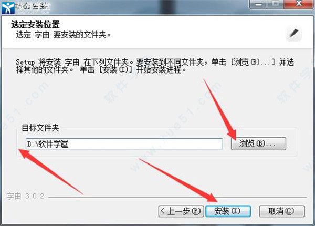
Task: Click the 浏览(B)... browse button
Action: [258, 143]
